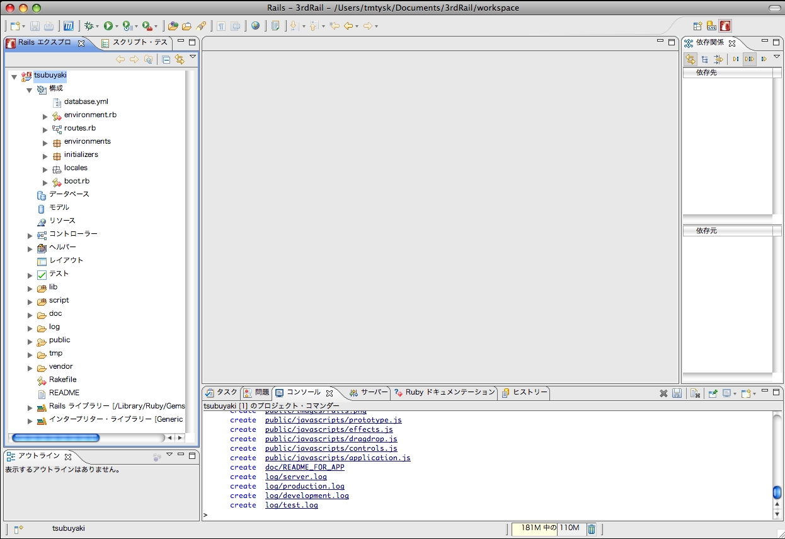The image size is (785, 539).
Task: Open the Run button dropdown arrow
Action: coord(117,26)
